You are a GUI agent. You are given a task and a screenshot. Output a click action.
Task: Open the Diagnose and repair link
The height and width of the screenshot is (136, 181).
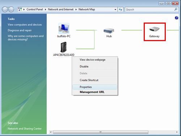pyautogui.click(x=20, y=30)
